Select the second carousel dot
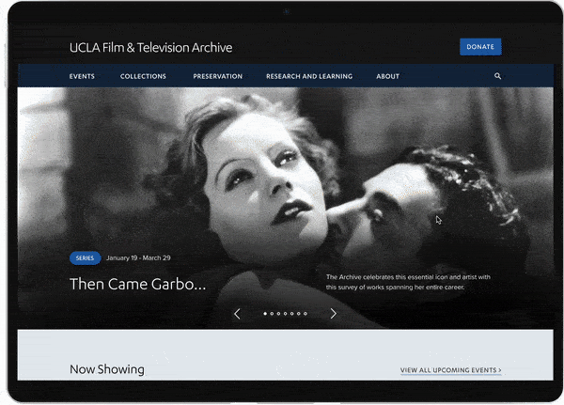Screen dimensions: 564x405 pos(272,314)
